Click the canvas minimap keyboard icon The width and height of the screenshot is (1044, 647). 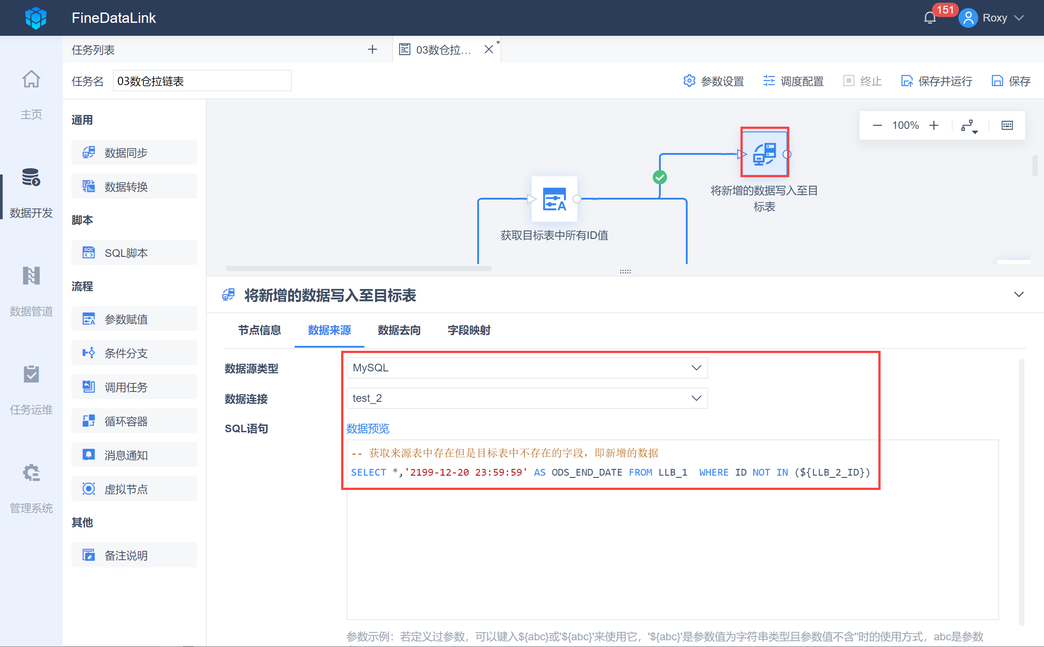coord(1007,125)
